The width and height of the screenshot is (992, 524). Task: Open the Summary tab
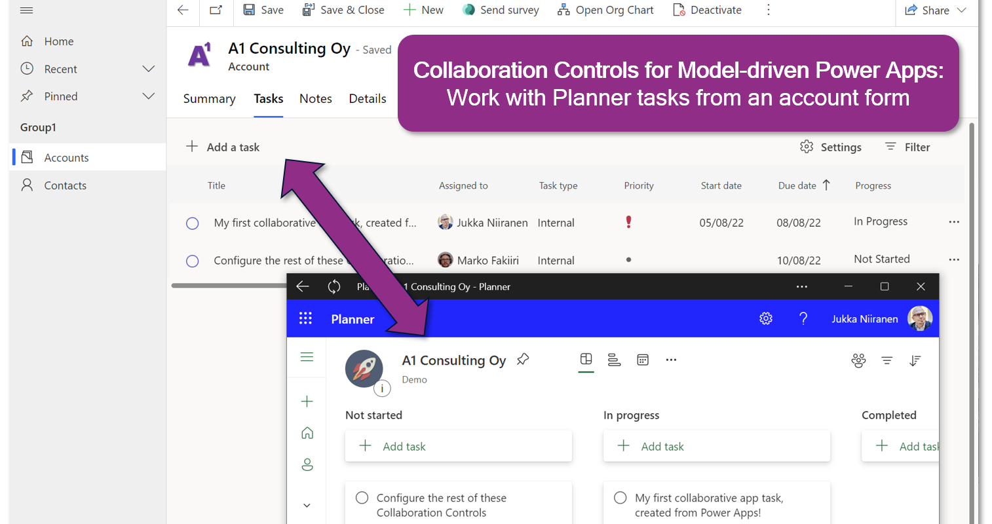[x=209, y=99]
